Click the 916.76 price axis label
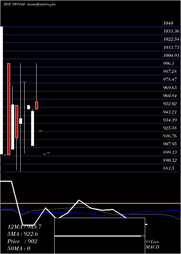 pyautogui.click(x=170, y=136)
